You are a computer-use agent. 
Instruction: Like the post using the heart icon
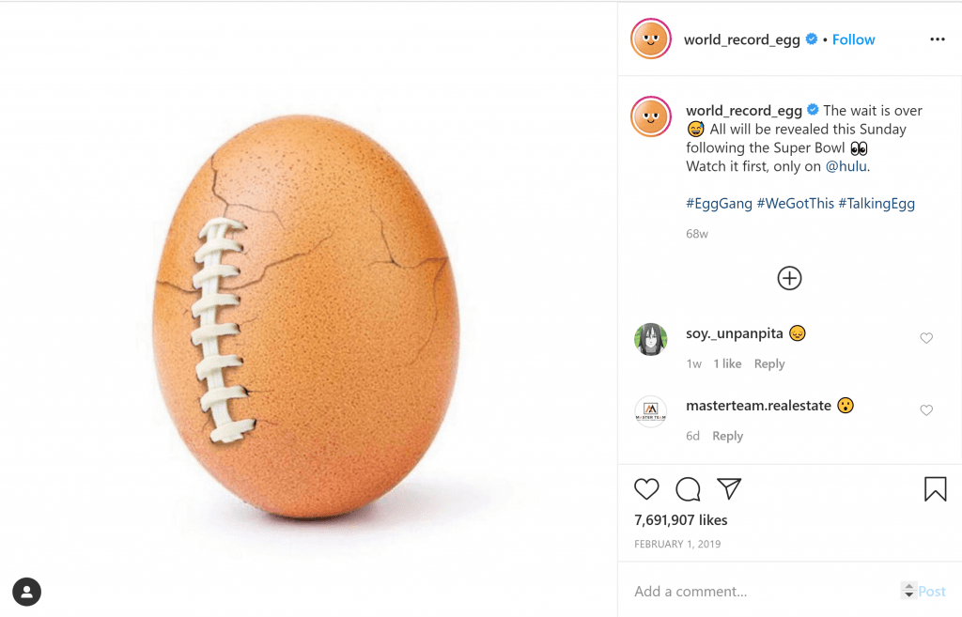tap(645, 489)
